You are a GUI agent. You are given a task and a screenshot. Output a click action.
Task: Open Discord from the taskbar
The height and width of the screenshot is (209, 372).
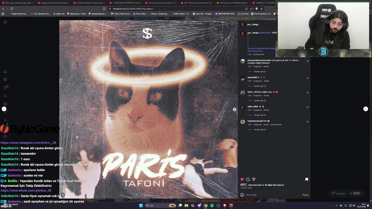(x=199, y=206)
